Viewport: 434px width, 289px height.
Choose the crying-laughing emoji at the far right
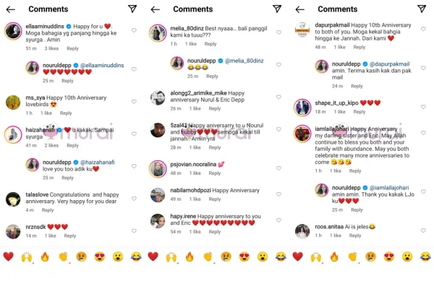pyautogui.click(x=425, y=257)
